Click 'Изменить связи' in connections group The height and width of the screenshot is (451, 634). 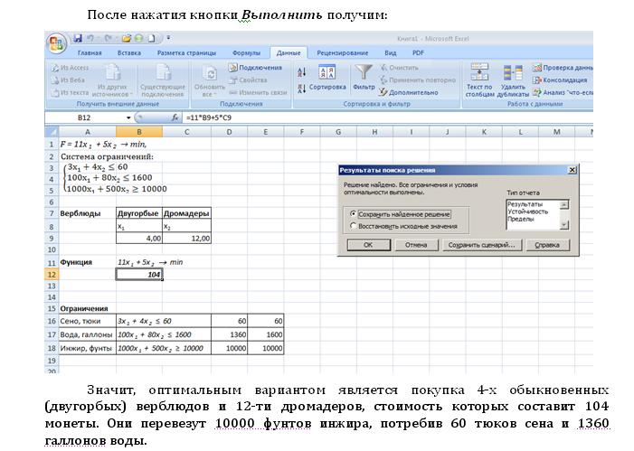click(258, 92)
